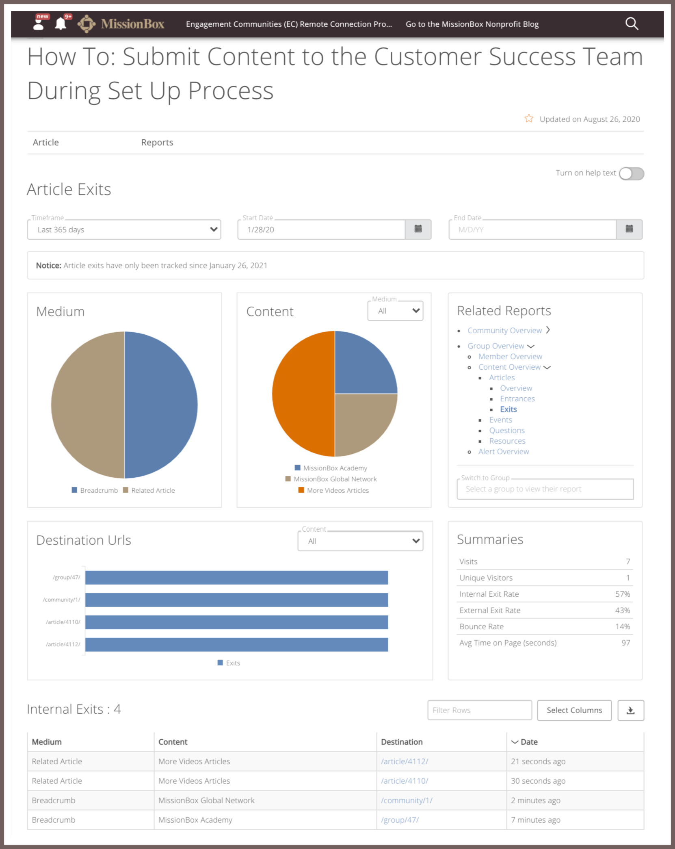Sort by the Medium column header
The image size is (675, 849).
47,742
